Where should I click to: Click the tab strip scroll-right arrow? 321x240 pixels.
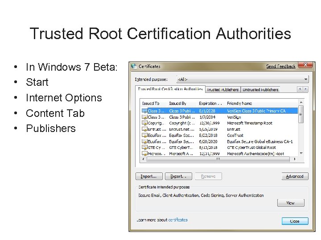click(305, 89)
